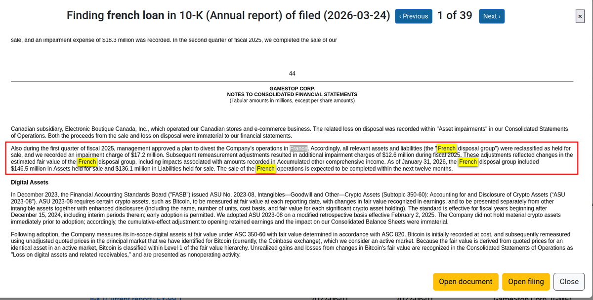Go to the previous search result
The height and width of the screenshot is (300, 593).
point(414,16)
